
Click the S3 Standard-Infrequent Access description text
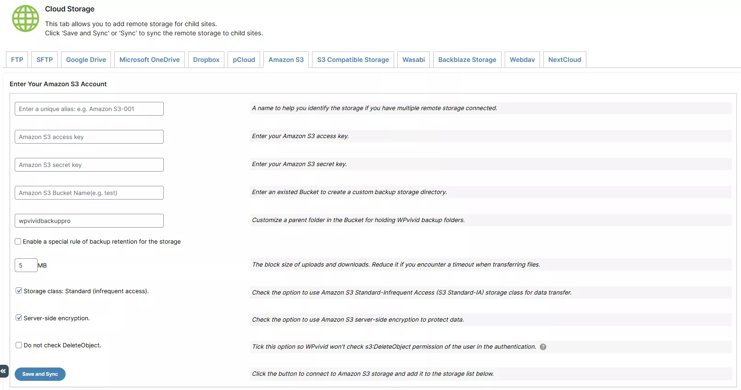coord(412,293)
